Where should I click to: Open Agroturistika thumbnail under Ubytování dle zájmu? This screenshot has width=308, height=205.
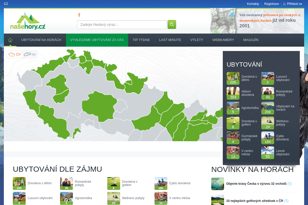(66, 198)
